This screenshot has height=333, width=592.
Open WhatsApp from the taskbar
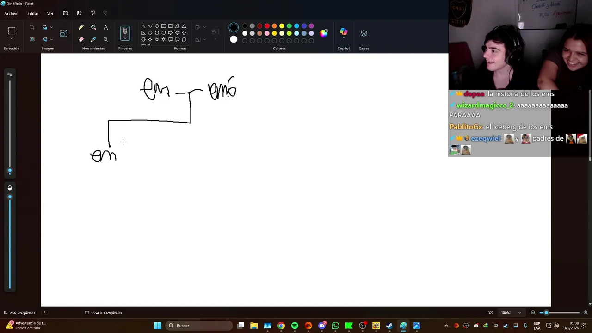(x=335, y=326)
